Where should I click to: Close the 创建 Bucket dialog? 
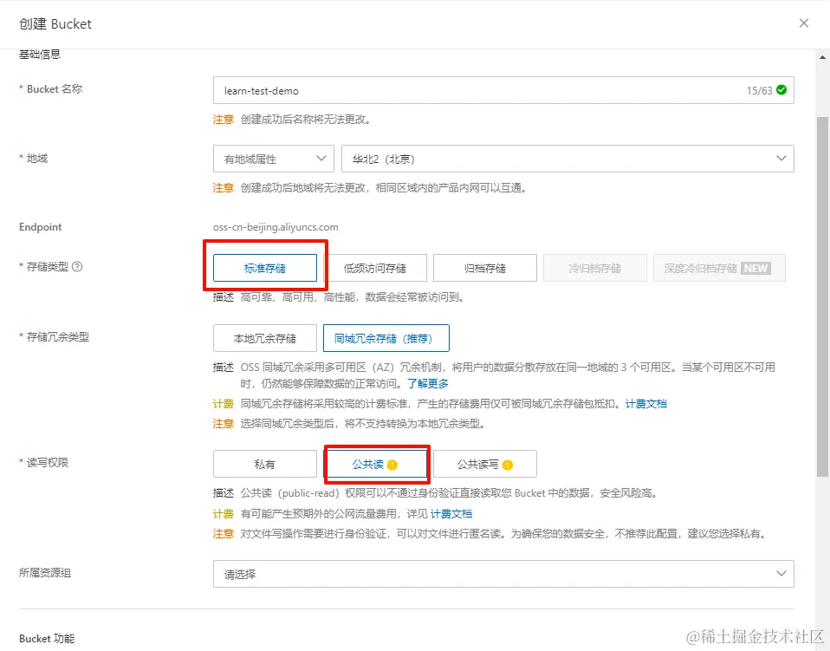click(x=803, y=23)
